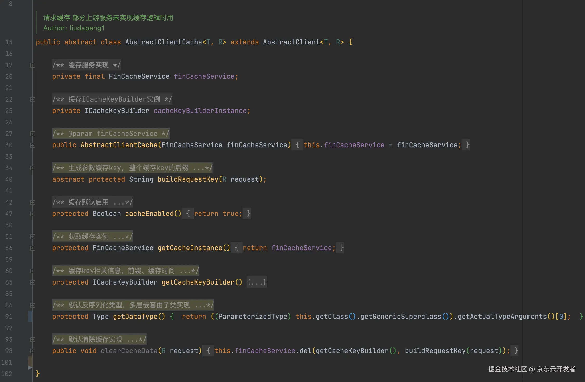Expand fold icon at line 42 comment

tap(33, 202)
